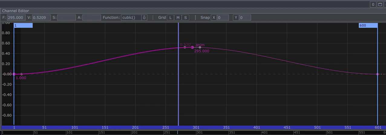Open the Function dropdown arrow
The height and width of the screenshot is (135, 386).
pyautogui.click(x=144, y=18)
